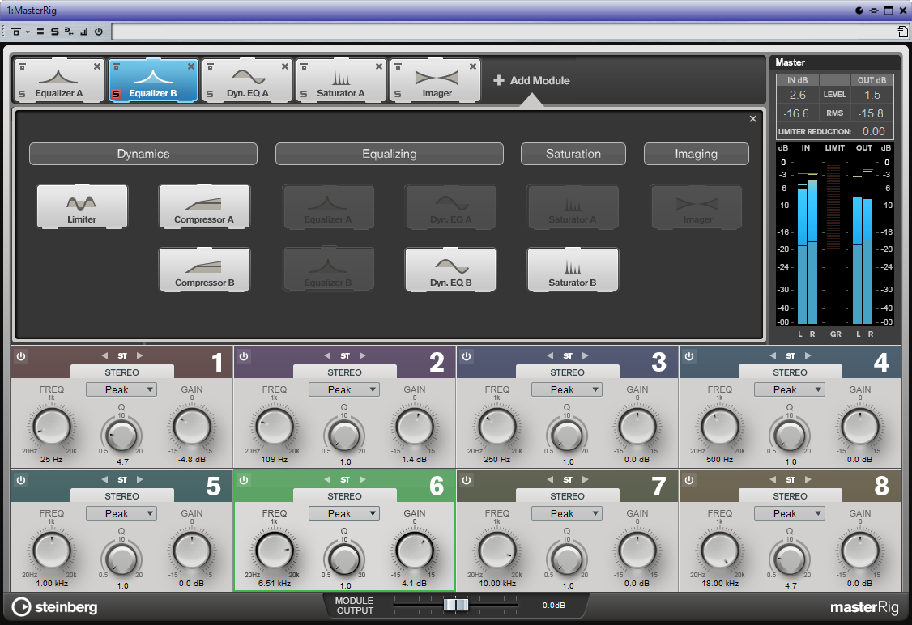Click previous channel arrow on band 5

104,479
